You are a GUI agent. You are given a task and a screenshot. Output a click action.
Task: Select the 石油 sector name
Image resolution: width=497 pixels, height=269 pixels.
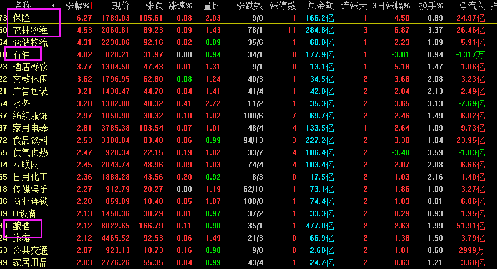(x=21, y=54)
